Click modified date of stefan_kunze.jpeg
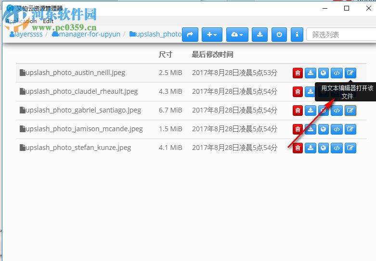Image resolution: width=376 pixels, height=261 pixels. [234, 148]
